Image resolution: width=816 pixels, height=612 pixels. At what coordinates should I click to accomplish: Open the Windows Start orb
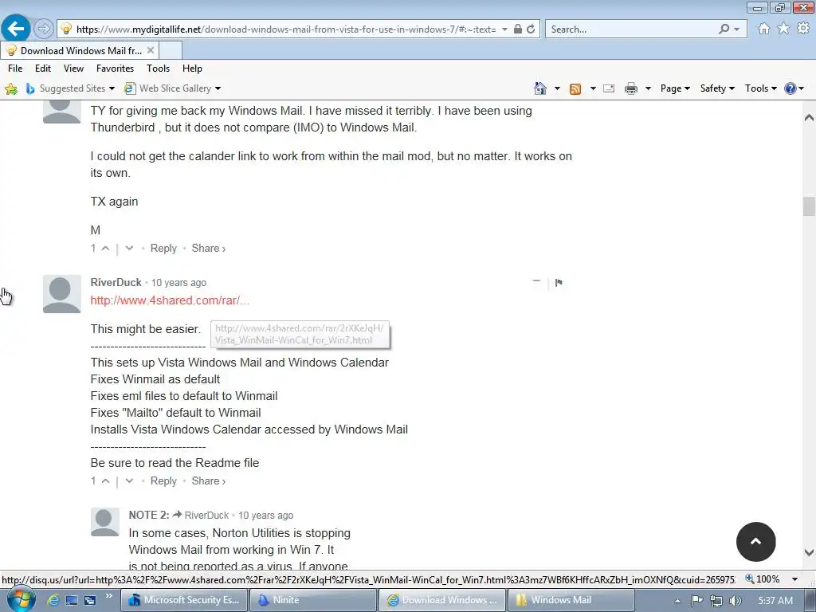(x=20, y=599)
